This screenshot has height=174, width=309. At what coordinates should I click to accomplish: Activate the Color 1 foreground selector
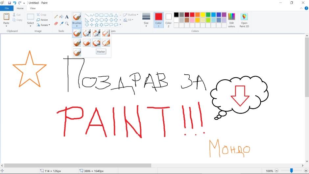(x=158, y=19)
